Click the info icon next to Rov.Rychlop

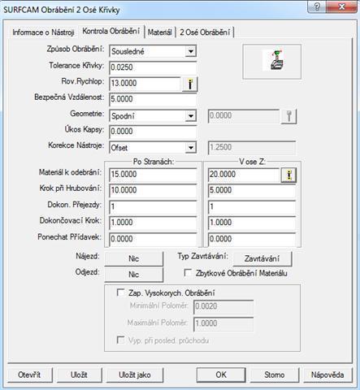point(190,84)
